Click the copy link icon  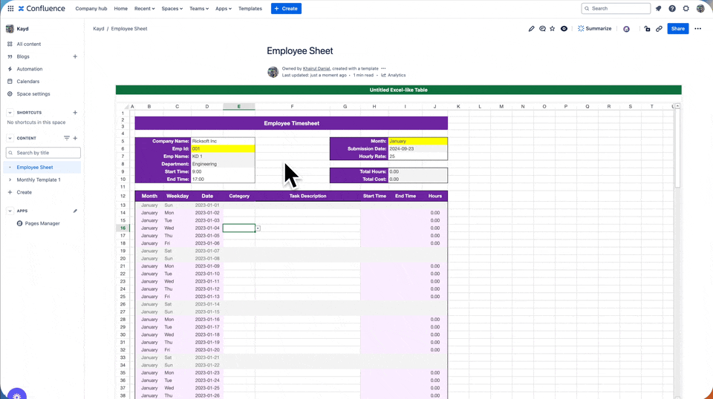659,29
